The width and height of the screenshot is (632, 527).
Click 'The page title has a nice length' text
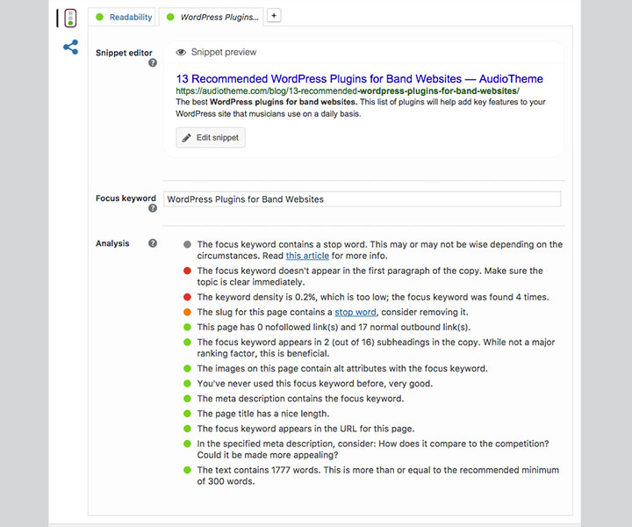262,414
